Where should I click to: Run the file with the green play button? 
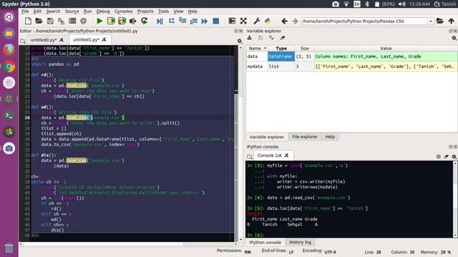click(99, 21)
